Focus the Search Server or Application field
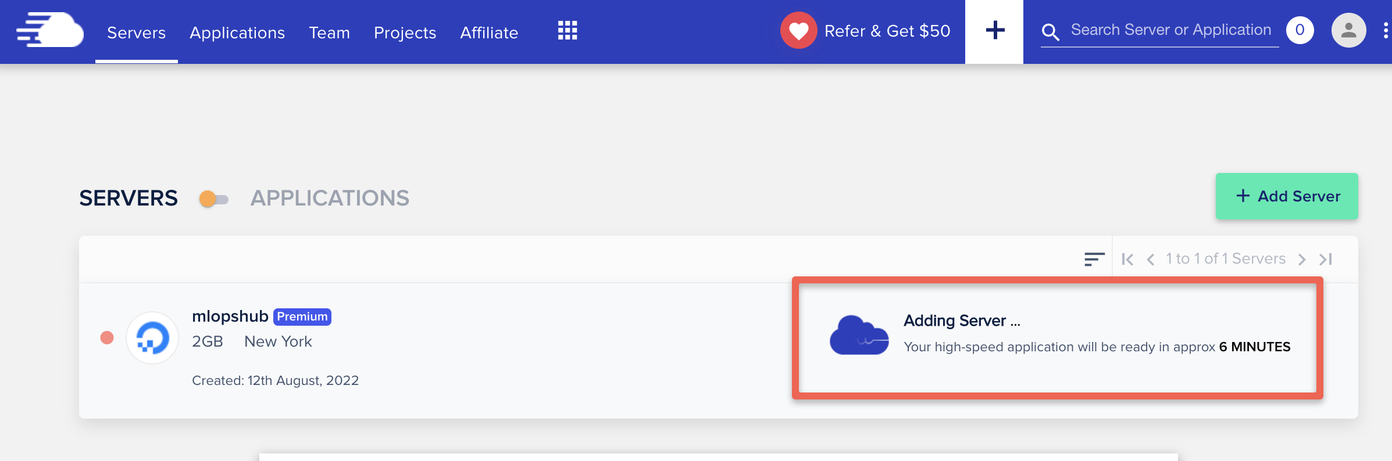 1171,30
